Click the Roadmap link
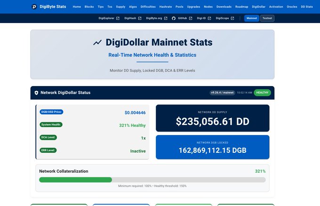 click(x=241, y=7)
